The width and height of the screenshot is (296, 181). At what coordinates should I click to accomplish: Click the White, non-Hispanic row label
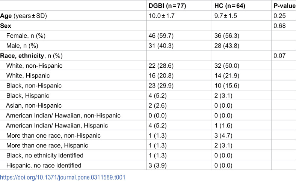pos(34,65)
